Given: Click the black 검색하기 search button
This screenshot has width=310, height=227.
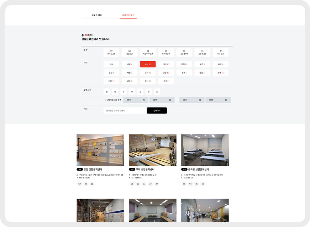Looking at the screenshot, I should [x=157, y=111].
